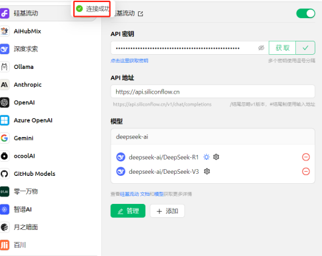This screenshot has height=256, width=322.
Task: Open the Gemini provider
Action: [x=48, y=138]
